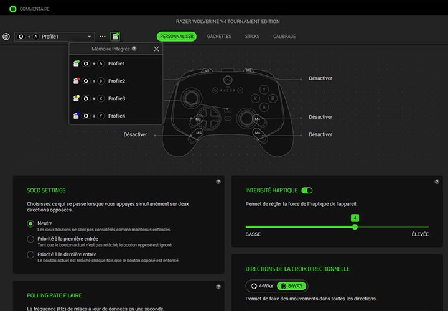Click the green memory slot icon of Profile1

pyautogui.click(x=77, y=63)
